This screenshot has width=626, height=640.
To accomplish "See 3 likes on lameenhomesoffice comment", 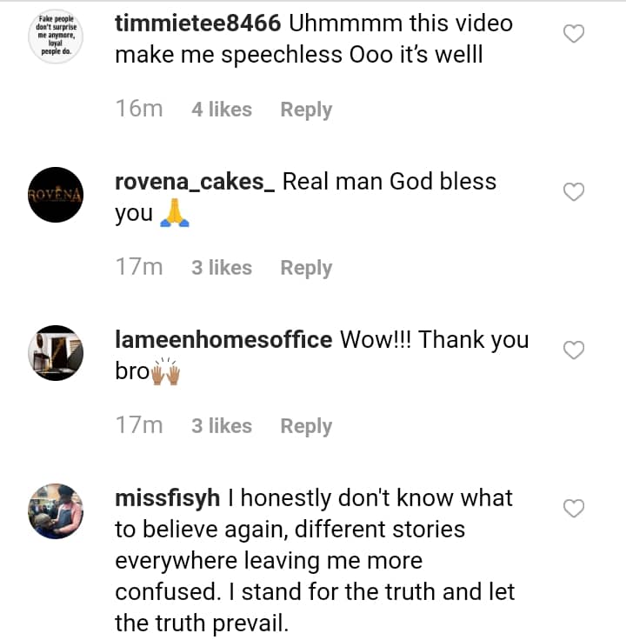I will coord(222,426).
